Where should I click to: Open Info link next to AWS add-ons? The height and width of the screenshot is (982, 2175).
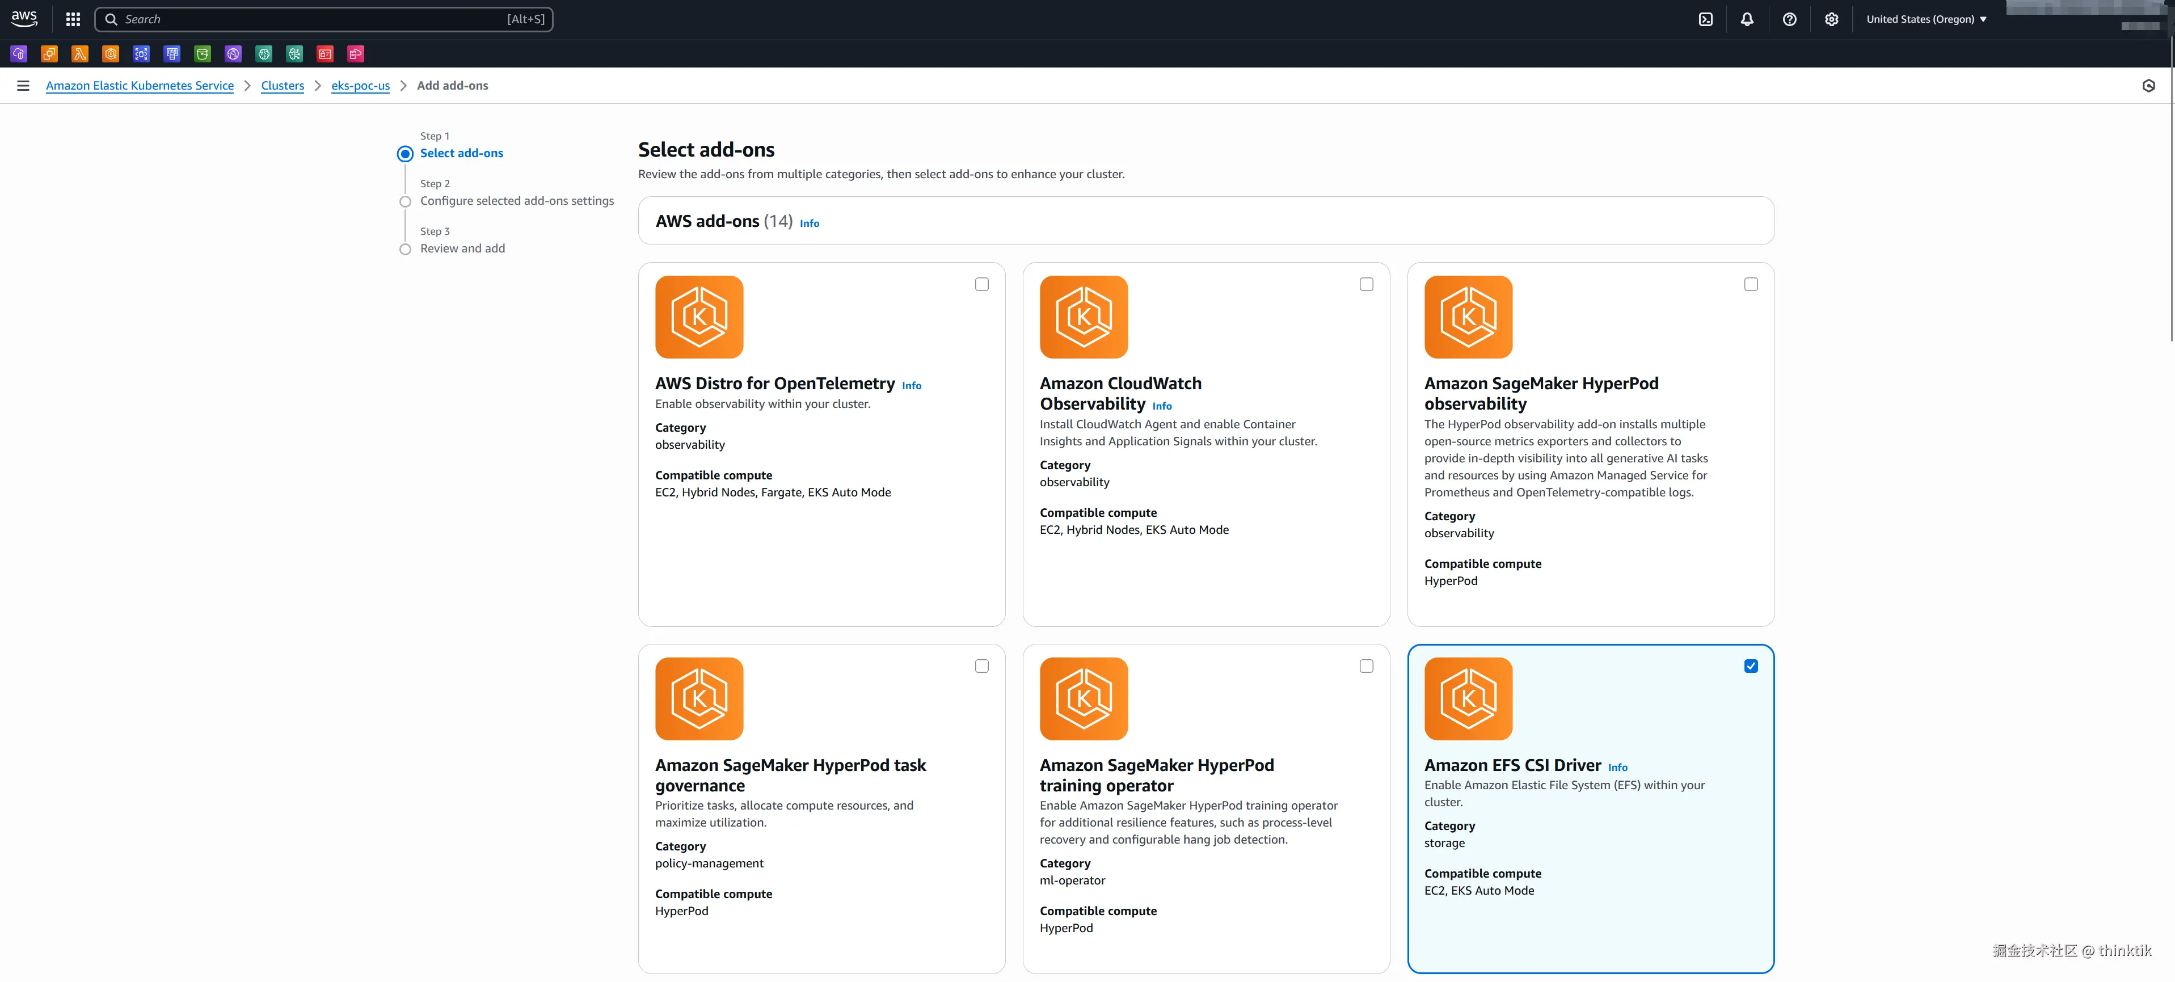tap(809, 224)
